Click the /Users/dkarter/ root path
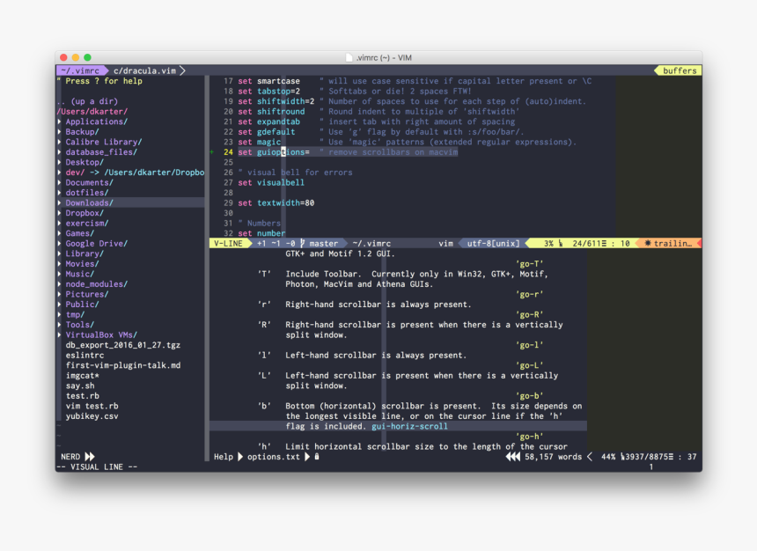The height and width of the screenshot is (551, 757). (92, 112)
